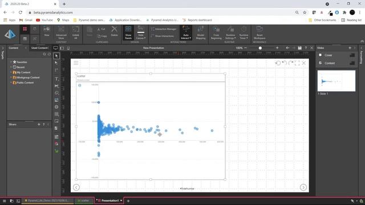This screenshot has width=365, height=205.
Task: Go to the previous slide arrow
Action: (76, 187)
